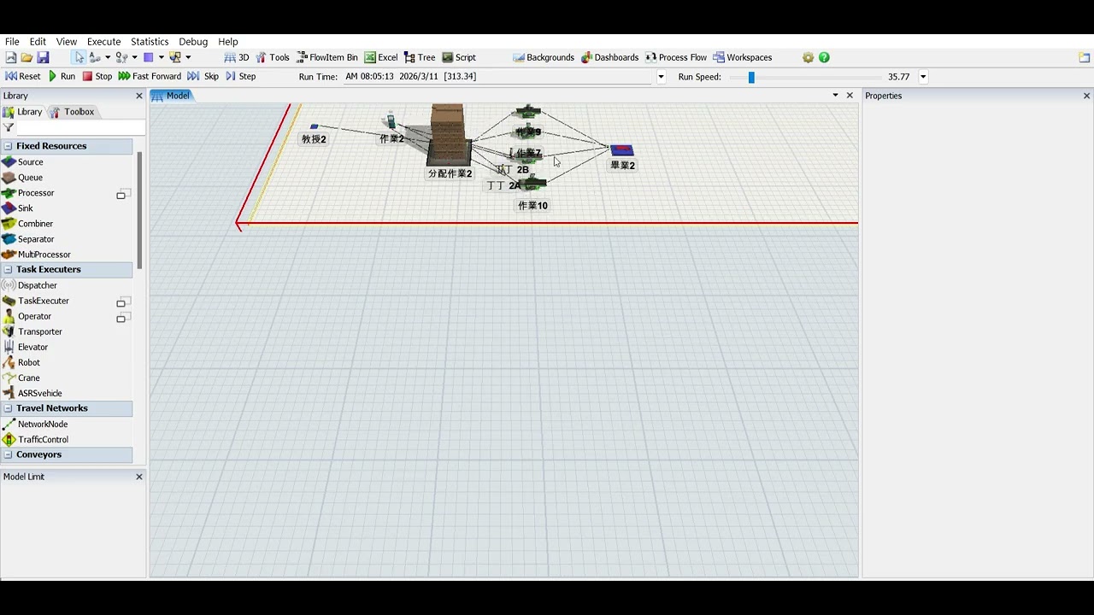1094x615 pixels.
Task: Open Dashboards from the toolbar
Action: (609, 57)
